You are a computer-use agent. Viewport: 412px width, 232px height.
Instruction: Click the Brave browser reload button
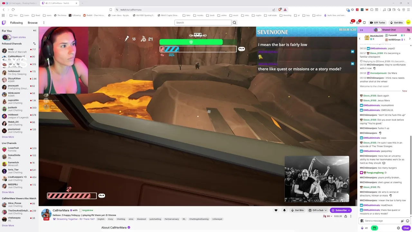[x=13, y=10]
